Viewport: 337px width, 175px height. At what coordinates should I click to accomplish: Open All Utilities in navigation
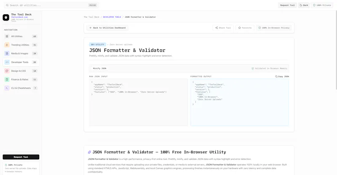click(21, 36)
